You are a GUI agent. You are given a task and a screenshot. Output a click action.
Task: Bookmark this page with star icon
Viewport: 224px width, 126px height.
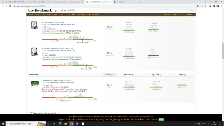[206, 6]
